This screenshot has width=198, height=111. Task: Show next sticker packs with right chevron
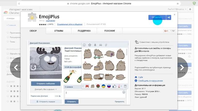(121, 86)
